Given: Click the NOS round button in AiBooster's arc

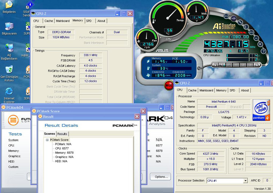Looking at the screenshot, I should coord(234,19).
